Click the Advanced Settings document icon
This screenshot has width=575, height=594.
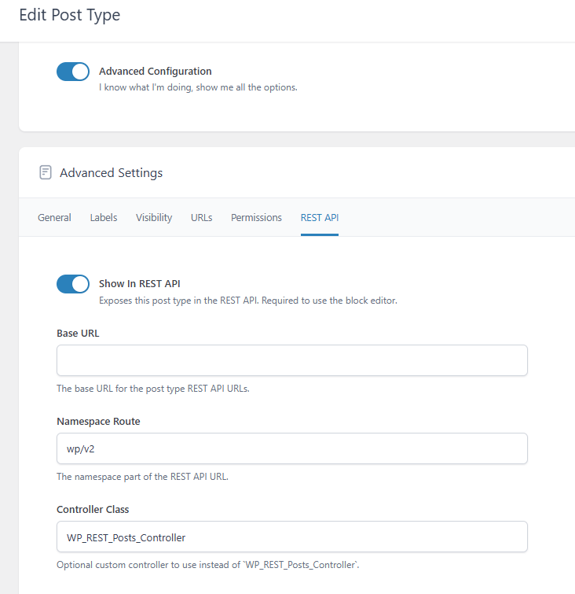[x=46, y=172]
